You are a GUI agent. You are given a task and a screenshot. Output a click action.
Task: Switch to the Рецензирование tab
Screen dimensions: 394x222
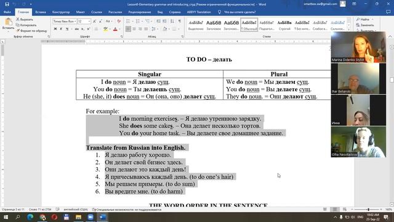coord(140,12)
